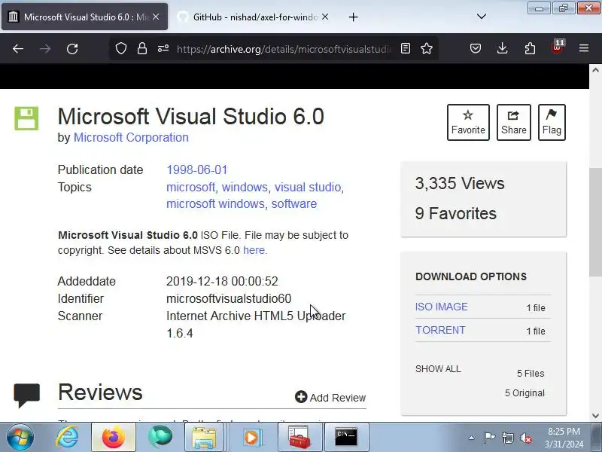View site security padlock info

(x=142, y=48)
